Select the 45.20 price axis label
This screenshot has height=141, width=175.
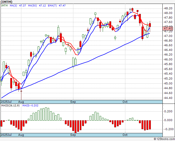point(168,79)
